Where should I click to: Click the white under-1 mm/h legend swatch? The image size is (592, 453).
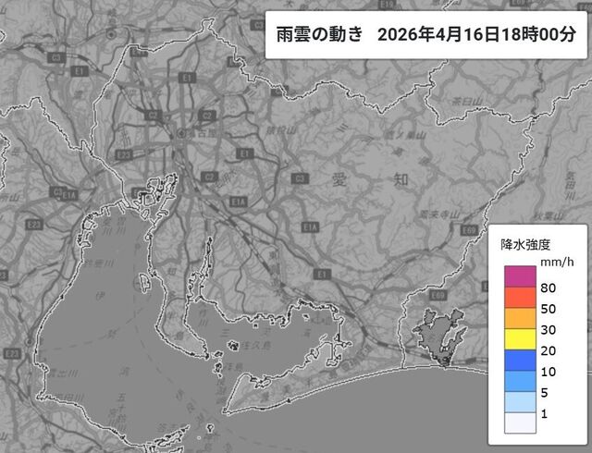520,422
